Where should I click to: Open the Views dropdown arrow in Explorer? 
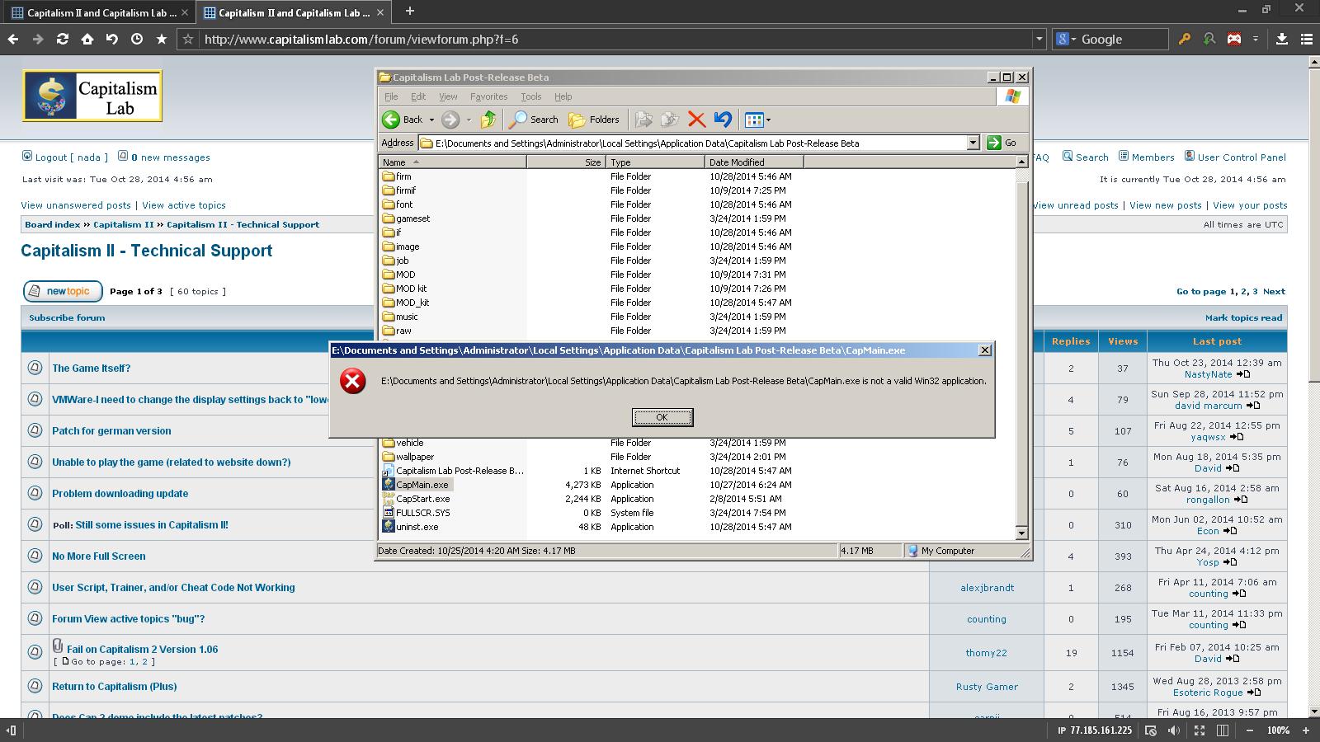[768, 120]
